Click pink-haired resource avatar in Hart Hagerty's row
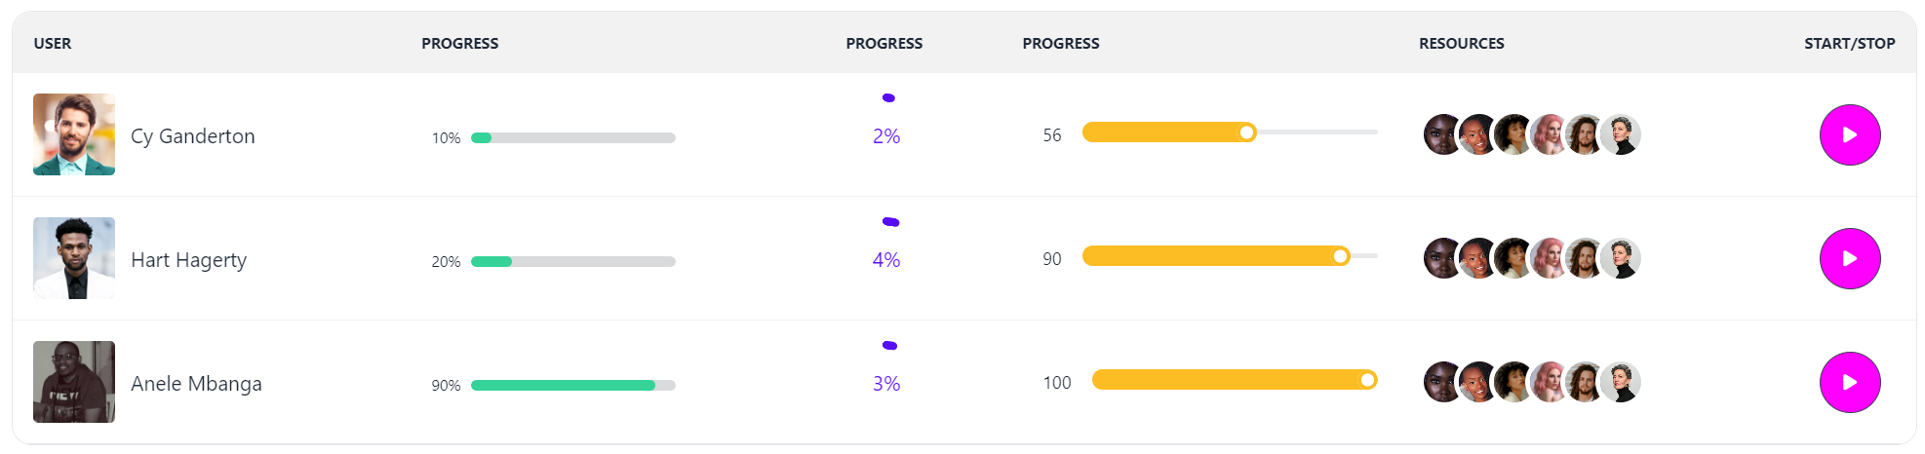This screenshot has height=454, width=1925. click(x=1549, y=258)
